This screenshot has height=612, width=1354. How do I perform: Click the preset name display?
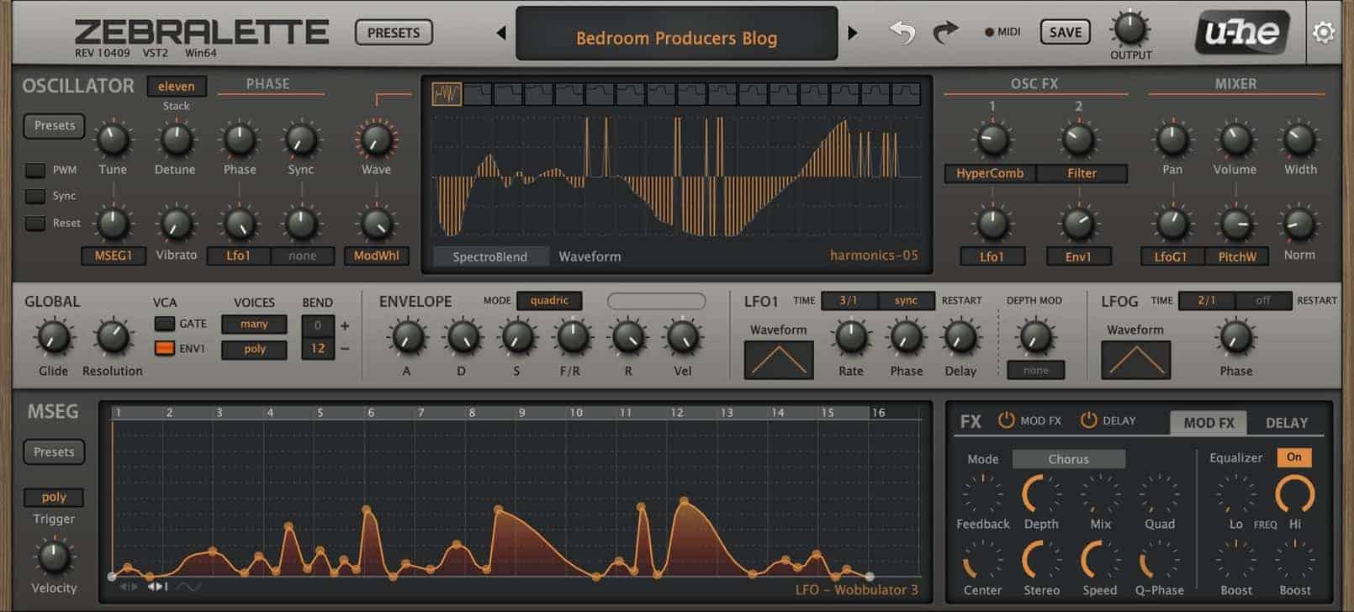676,35
